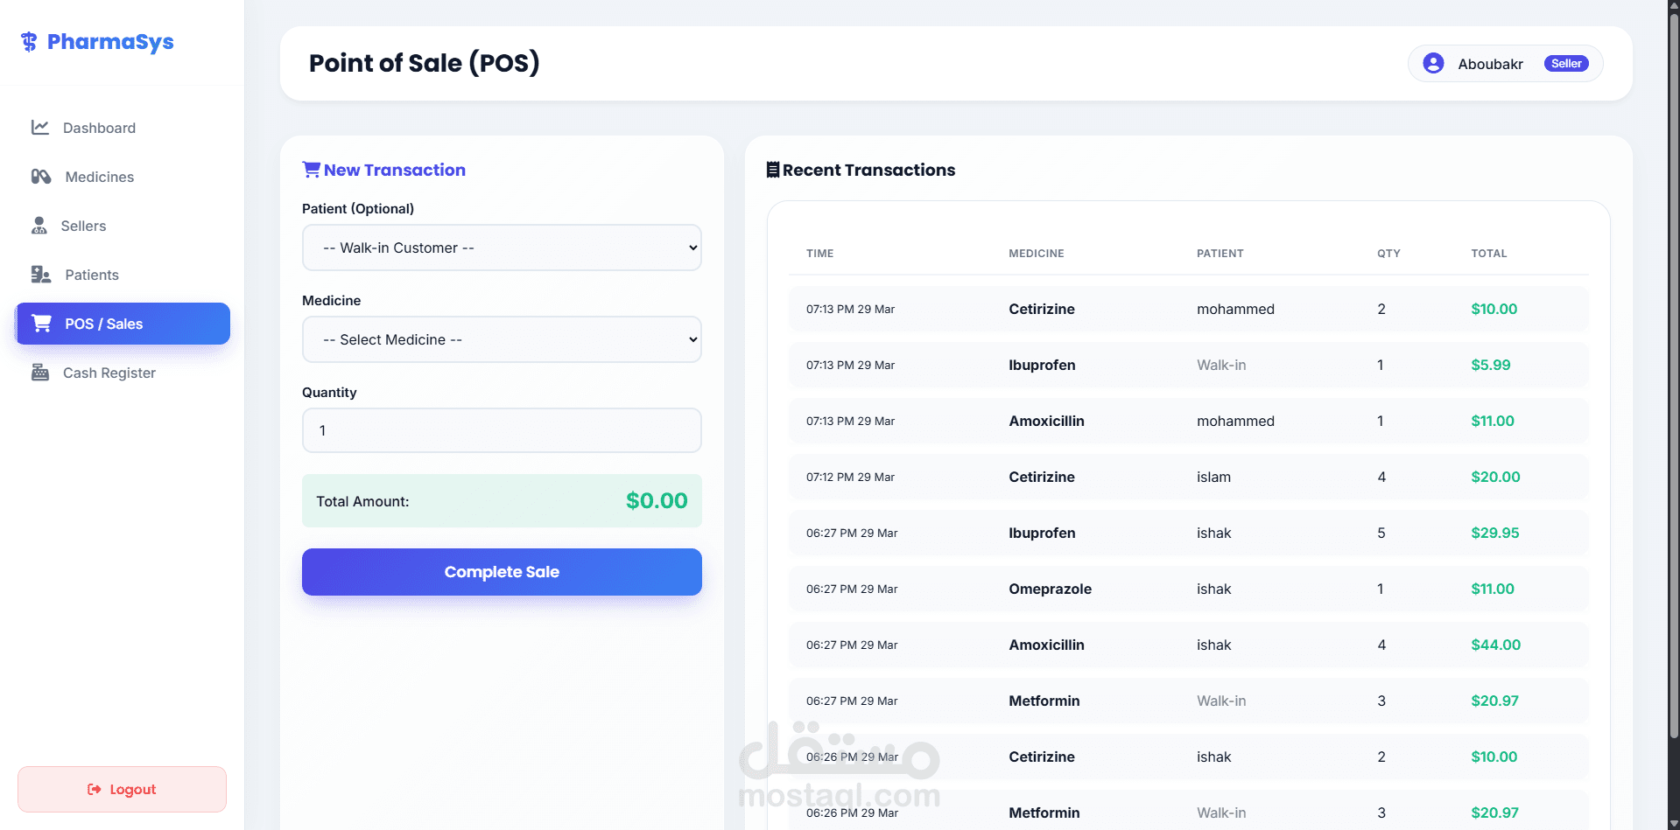Click the POS shopping cart icon

click(x=41, y=324)
